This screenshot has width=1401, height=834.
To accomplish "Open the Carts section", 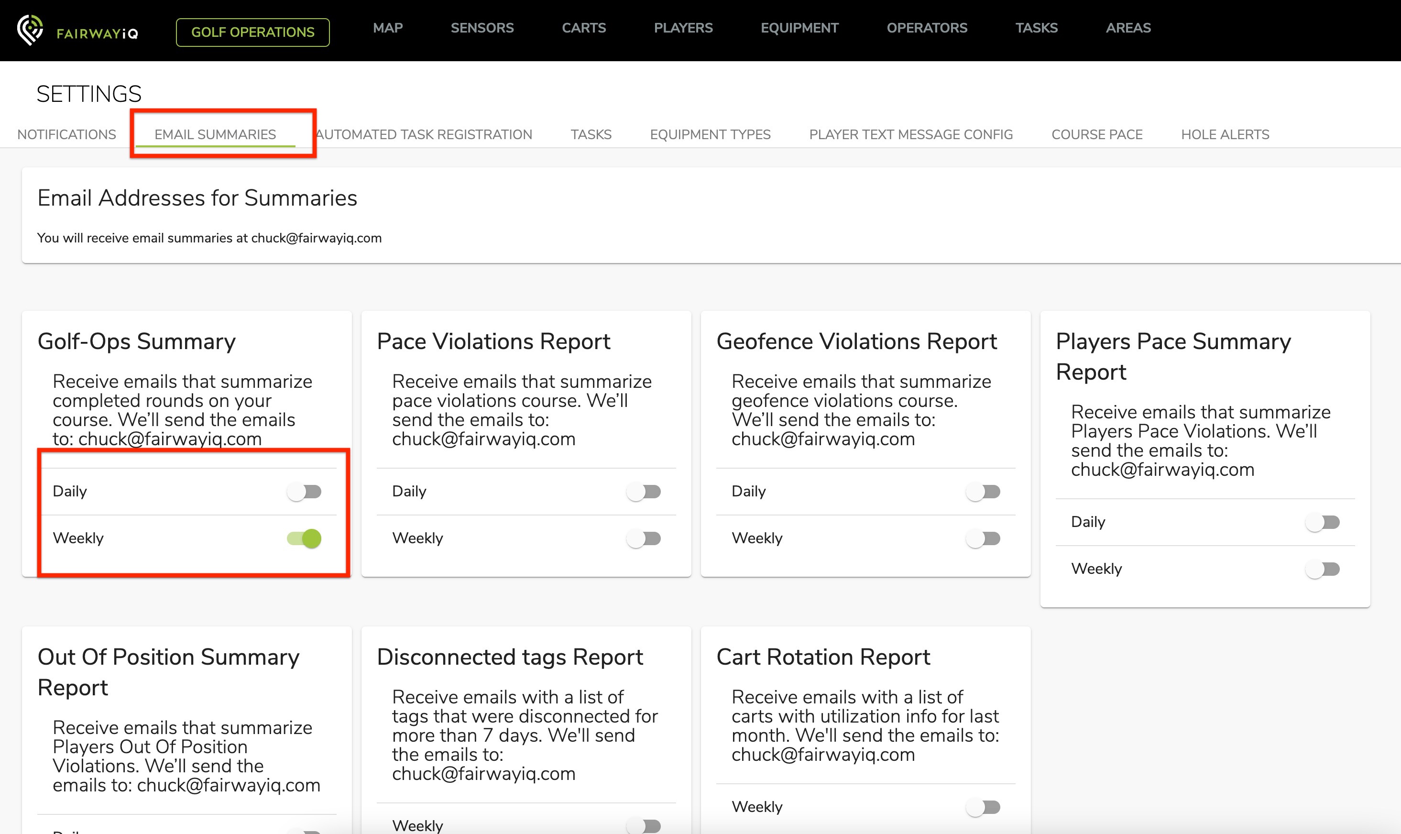I will coord(584,28).
